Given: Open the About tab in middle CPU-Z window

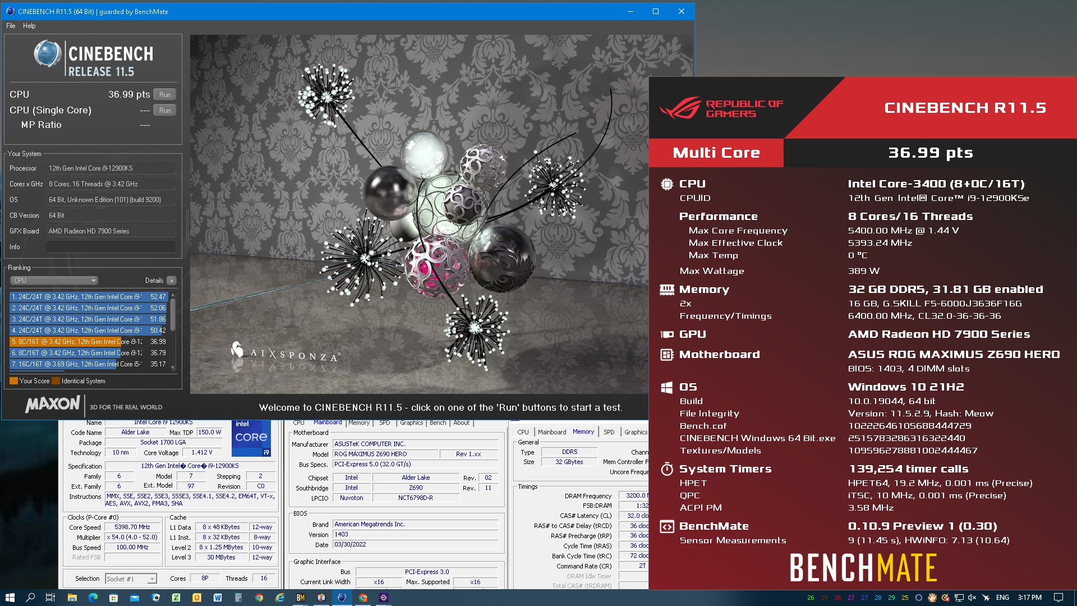Looking at the screenshot, I should point(462,423).
